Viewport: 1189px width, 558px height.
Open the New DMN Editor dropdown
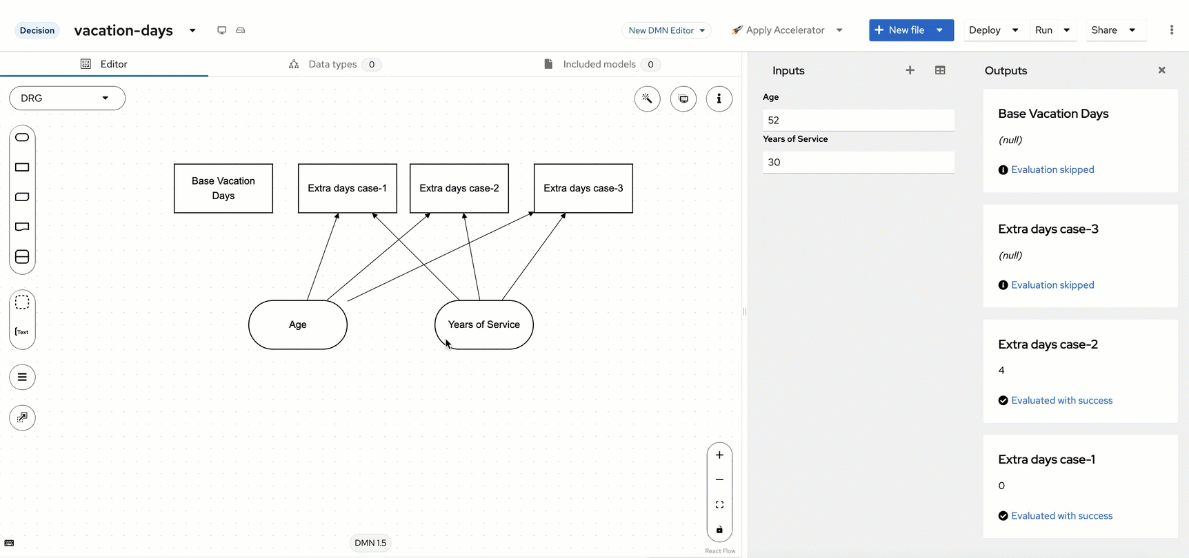[666, 30]
